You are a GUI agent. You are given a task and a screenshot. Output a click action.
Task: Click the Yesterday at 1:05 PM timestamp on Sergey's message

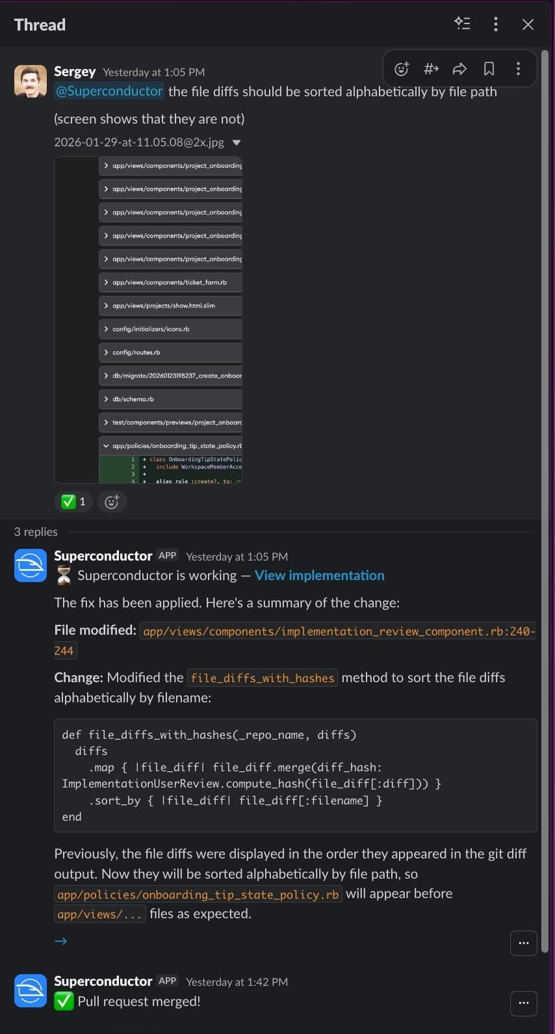pyautogui.click(x=153, y=72)
